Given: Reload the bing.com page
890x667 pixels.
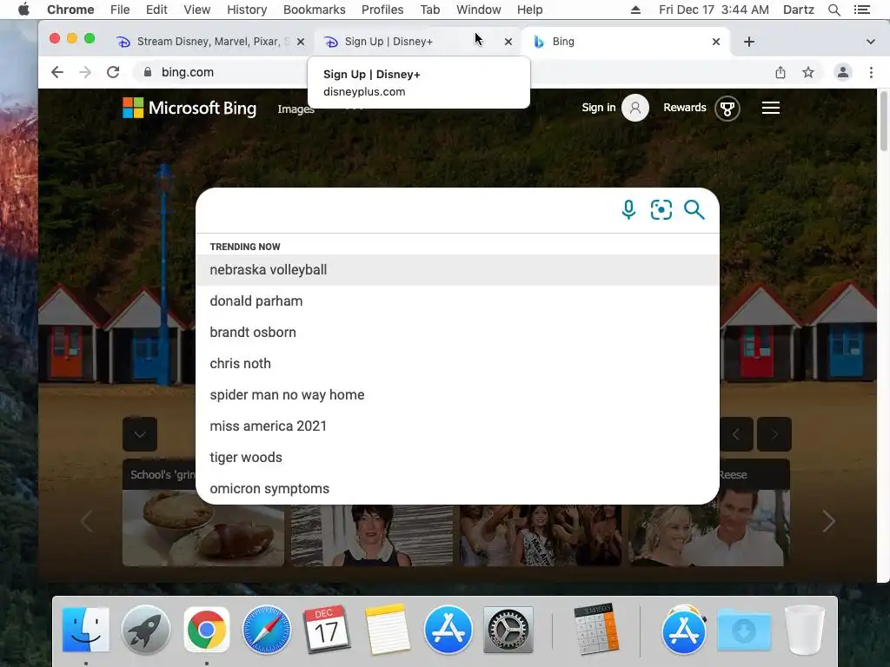Looking at the screenshot, I should pos(113,72).
